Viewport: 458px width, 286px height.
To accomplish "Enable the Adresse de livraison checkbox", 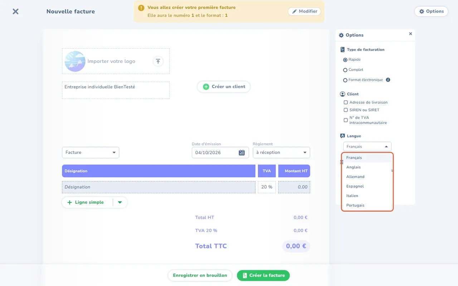I will coord(346,103).
